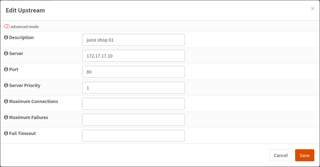Cancel editing the upstream

(x=281, y=155)
